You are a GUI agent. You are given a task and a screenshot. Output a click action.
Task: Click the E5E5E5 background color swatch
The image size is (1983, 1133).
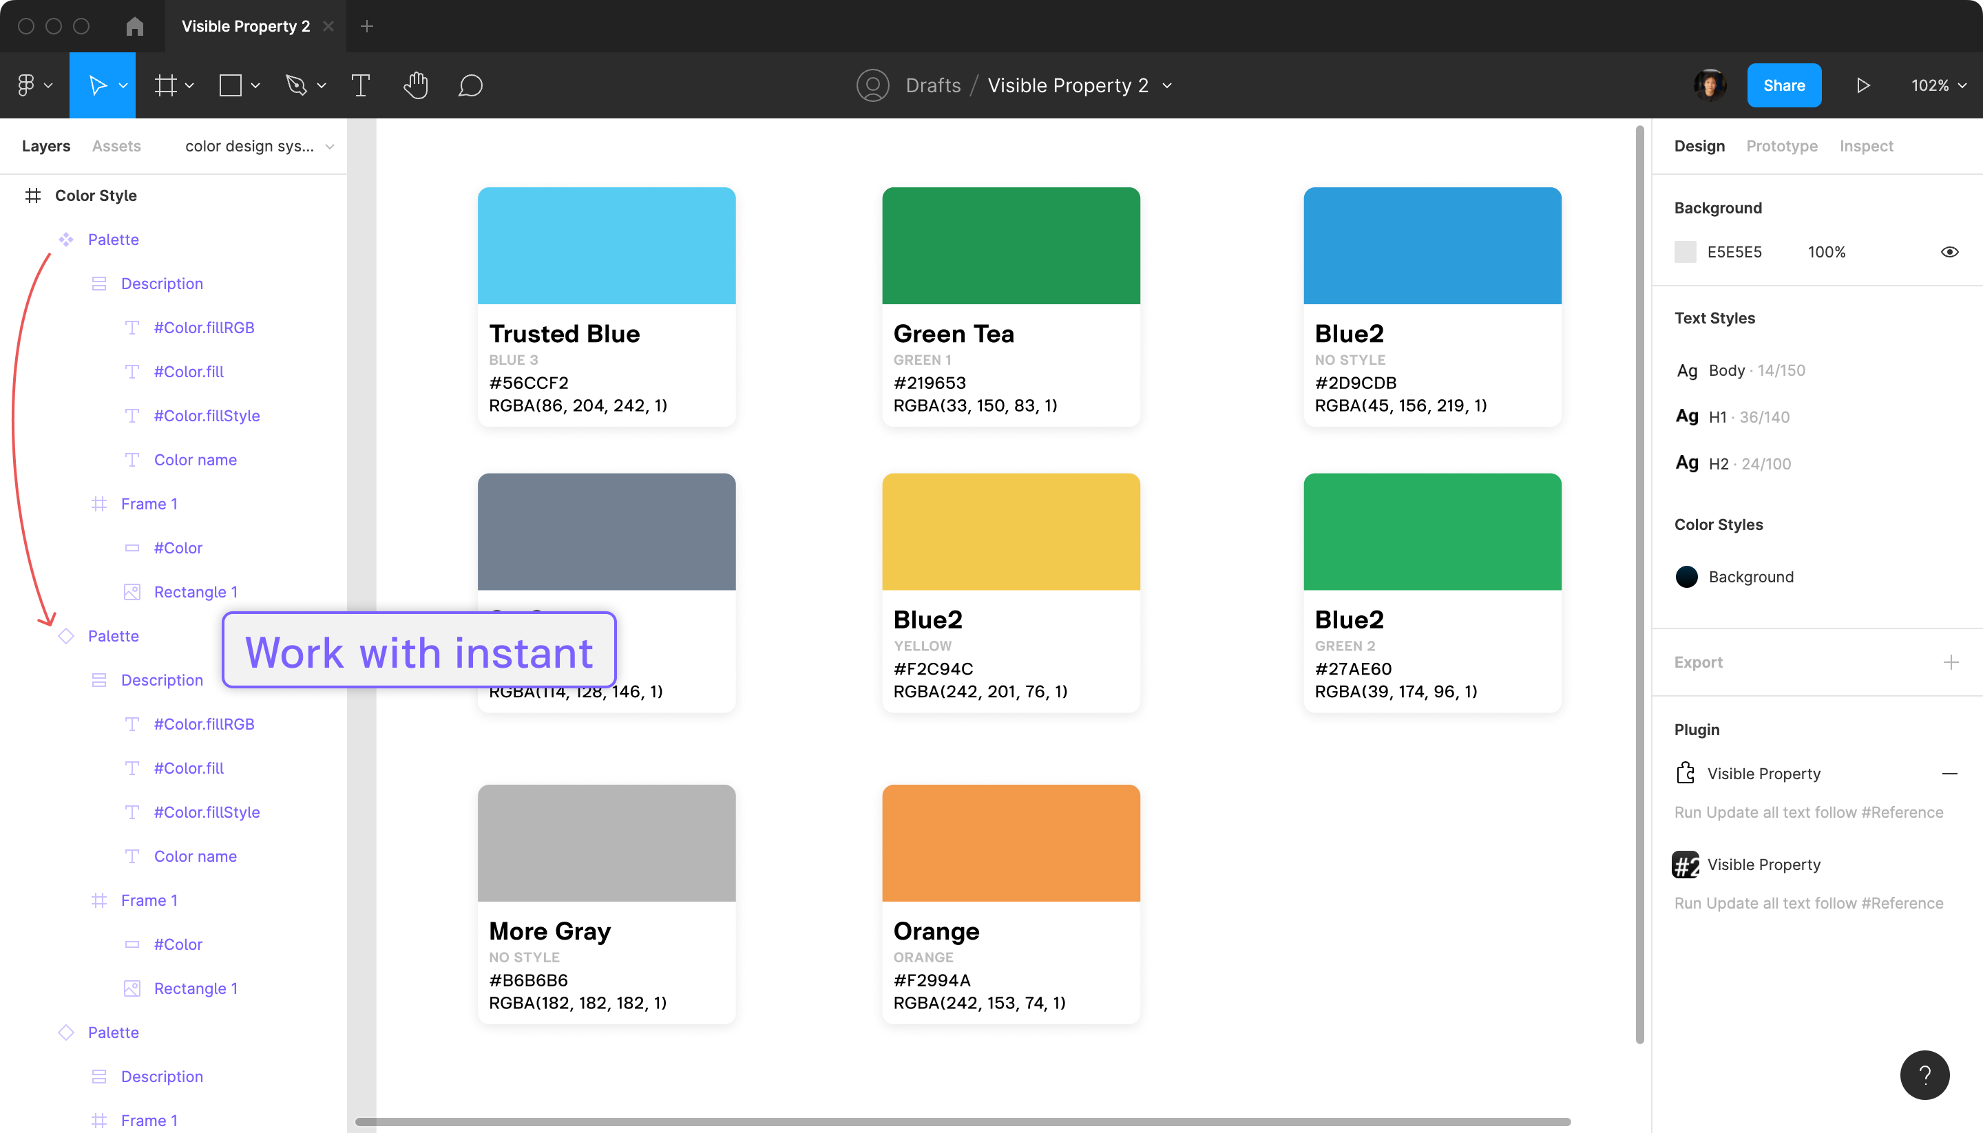point(1685,251)
